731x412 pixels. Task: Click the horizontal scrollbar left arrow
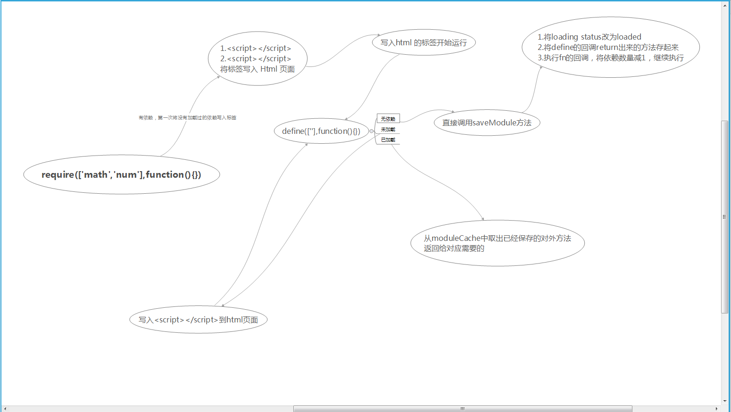[5, 409]
